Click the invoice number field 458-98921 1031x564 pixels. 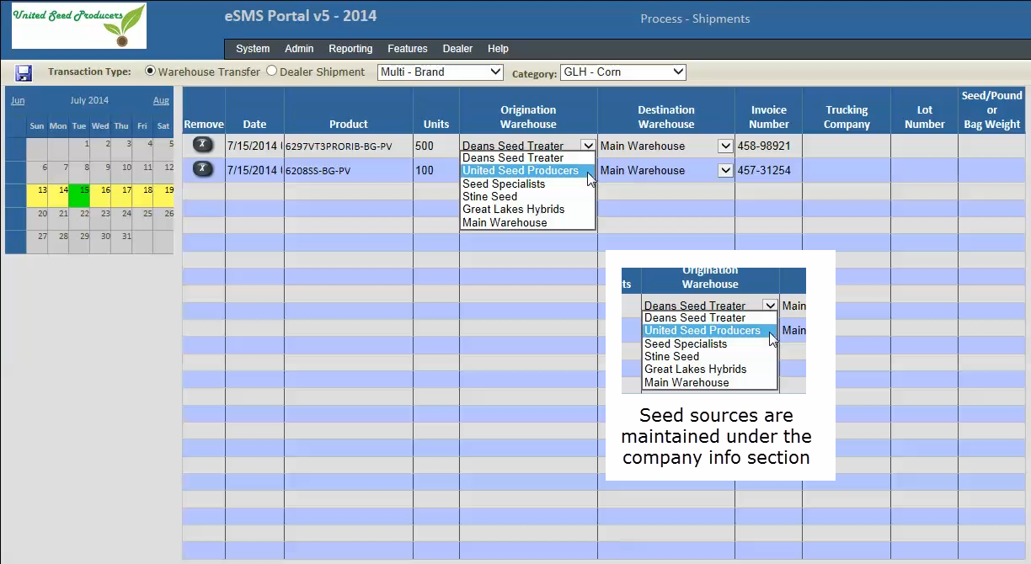click(768, 146)
